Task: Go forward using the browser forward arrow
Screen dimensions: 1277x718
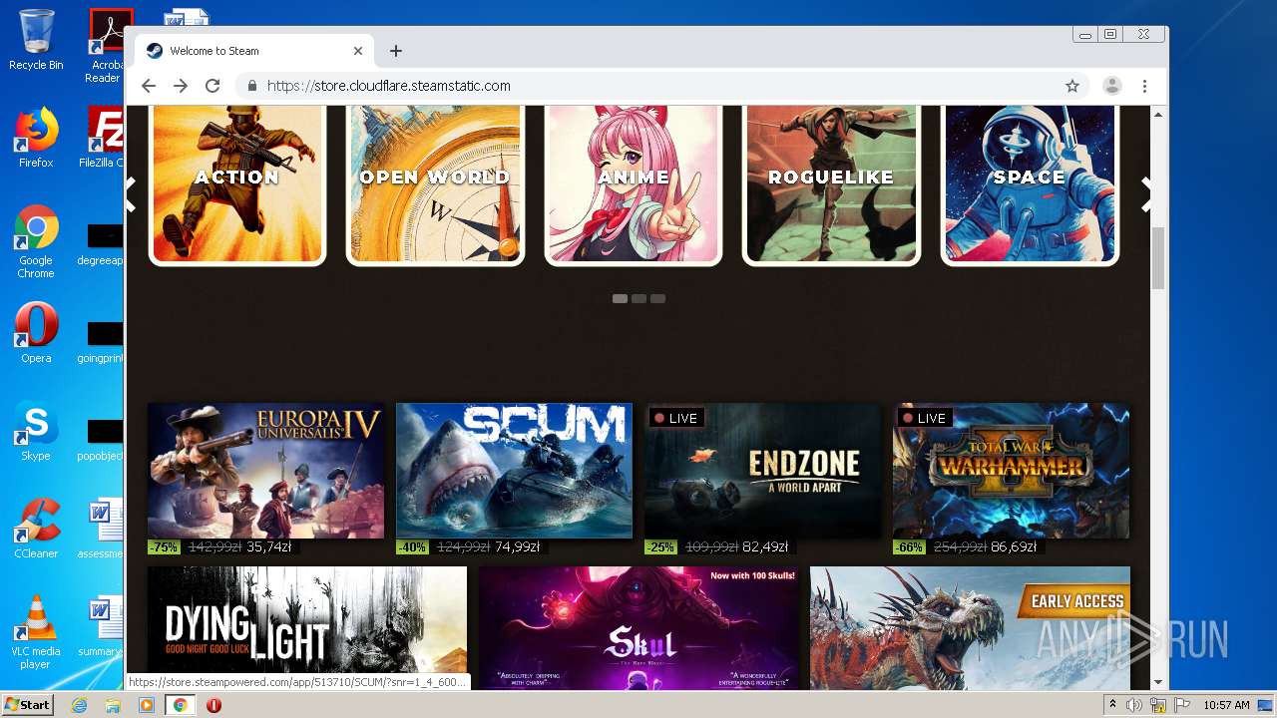Action: (x=181, y=86)
